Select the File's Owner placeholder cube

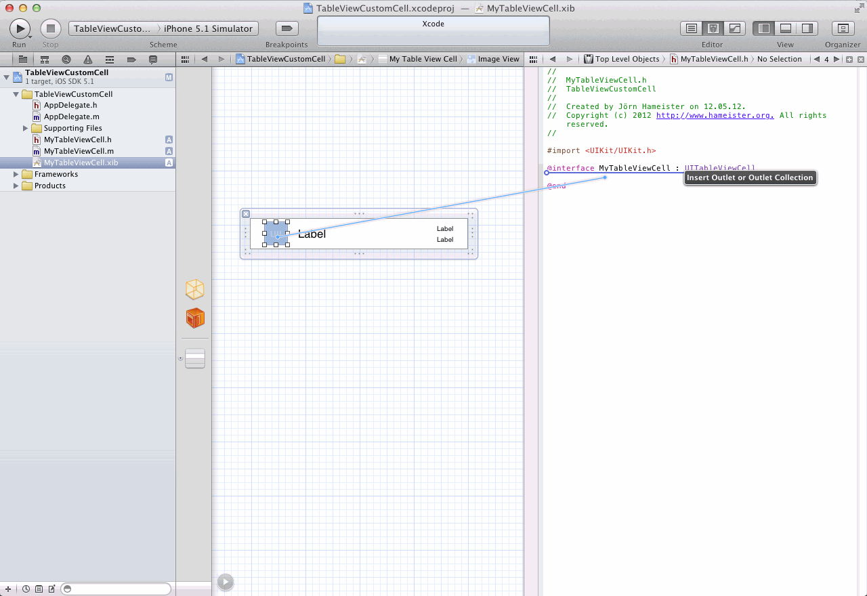195,290
